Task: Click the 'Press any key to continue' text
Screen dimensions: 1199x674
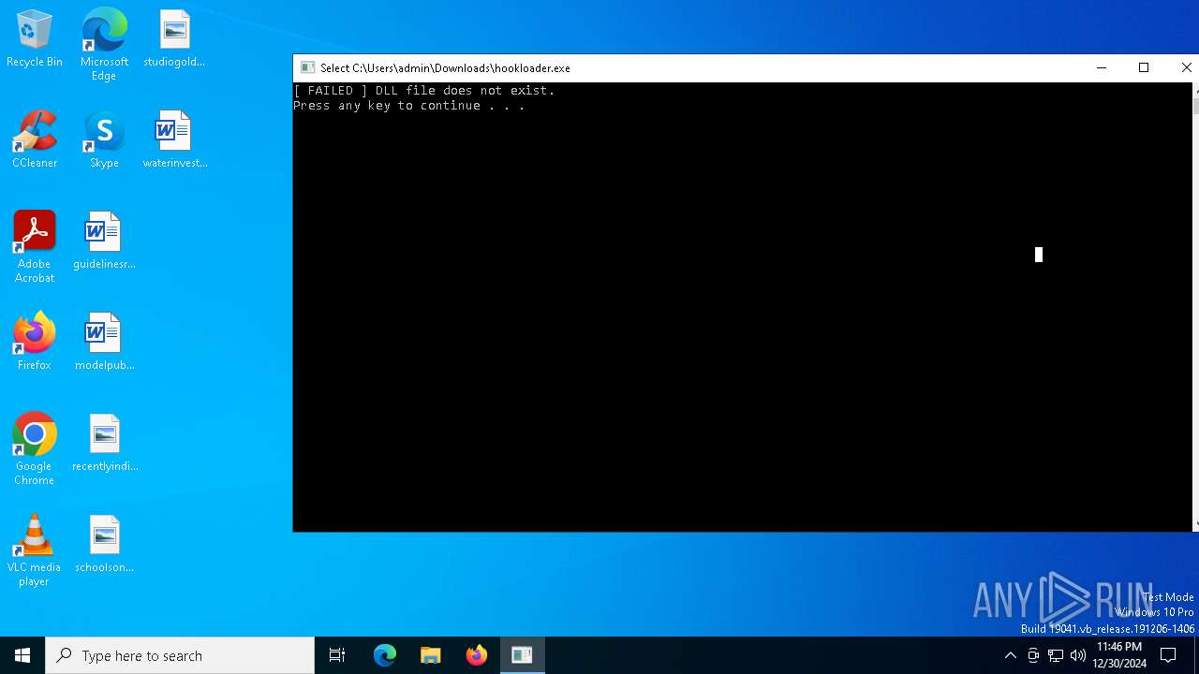Action: [409, 106]
